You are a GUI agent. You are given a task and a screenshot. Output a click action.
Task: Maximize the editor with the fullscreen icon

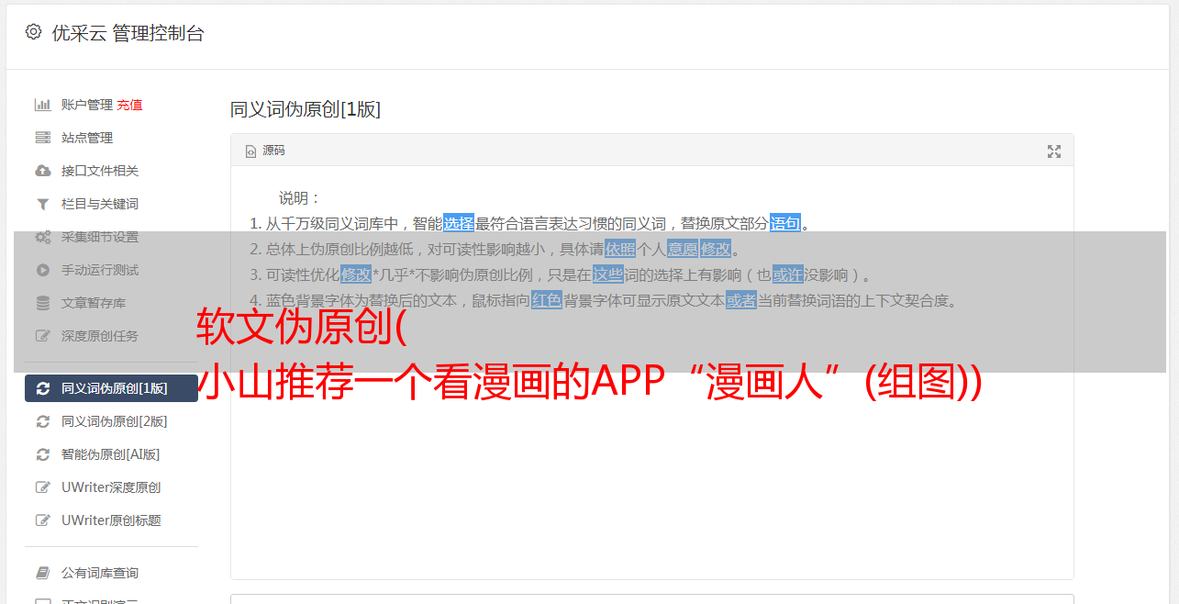[1054, 151]
